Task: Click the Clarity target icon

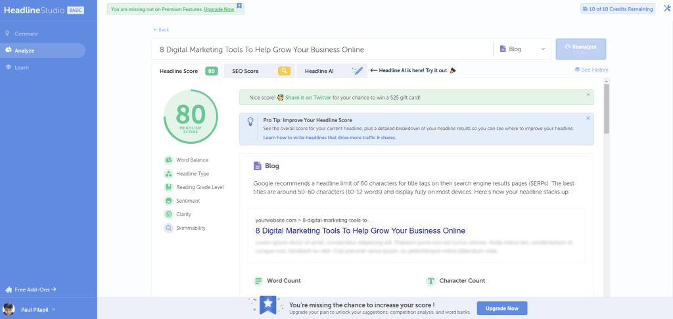Action: pyautogui.click(x=168, y=215)
